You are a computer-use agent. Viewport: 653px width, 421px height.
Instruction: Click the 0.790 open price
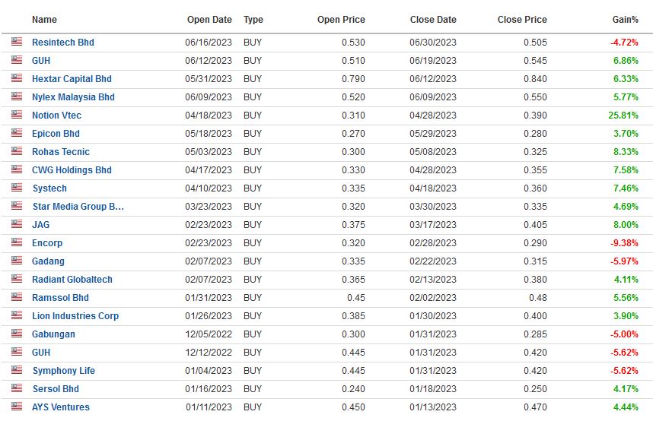tap(354, 79)
